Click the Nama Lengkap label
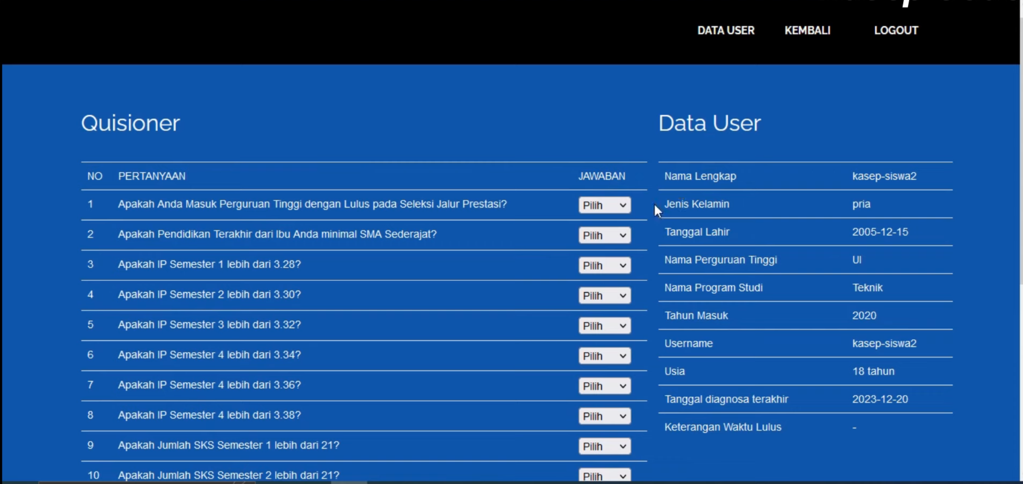Screen dimensions: 1023x484 [x=700, y=176]
